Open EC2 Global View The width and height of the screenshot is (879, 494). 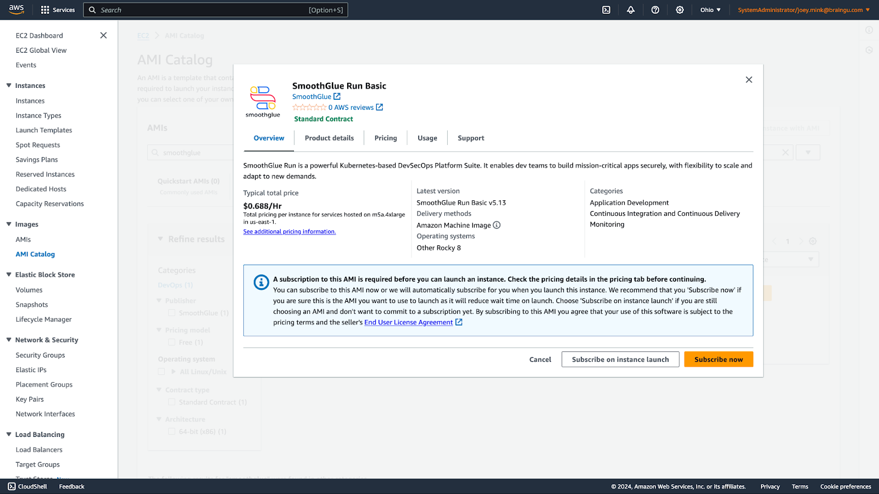41,50
